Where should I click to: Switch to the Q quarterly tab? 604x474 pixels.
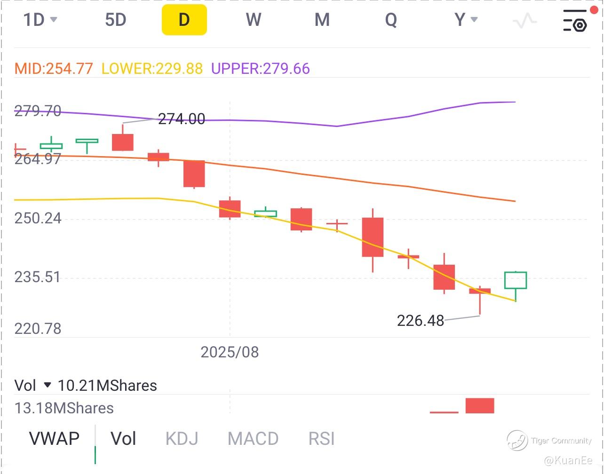pyautogui.click(x=391, y=20)
